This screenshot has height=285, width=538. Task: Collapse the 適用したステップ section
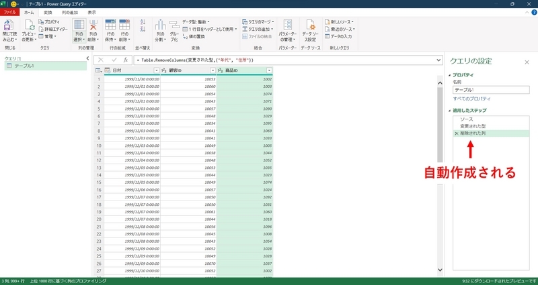(x=450, y=111)
